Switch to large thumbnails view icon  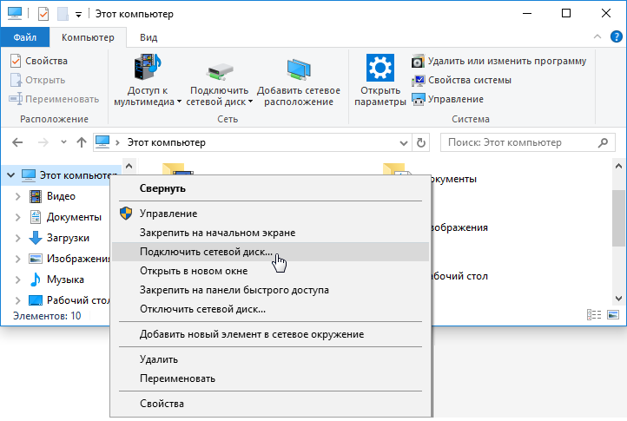click(613, 317)
